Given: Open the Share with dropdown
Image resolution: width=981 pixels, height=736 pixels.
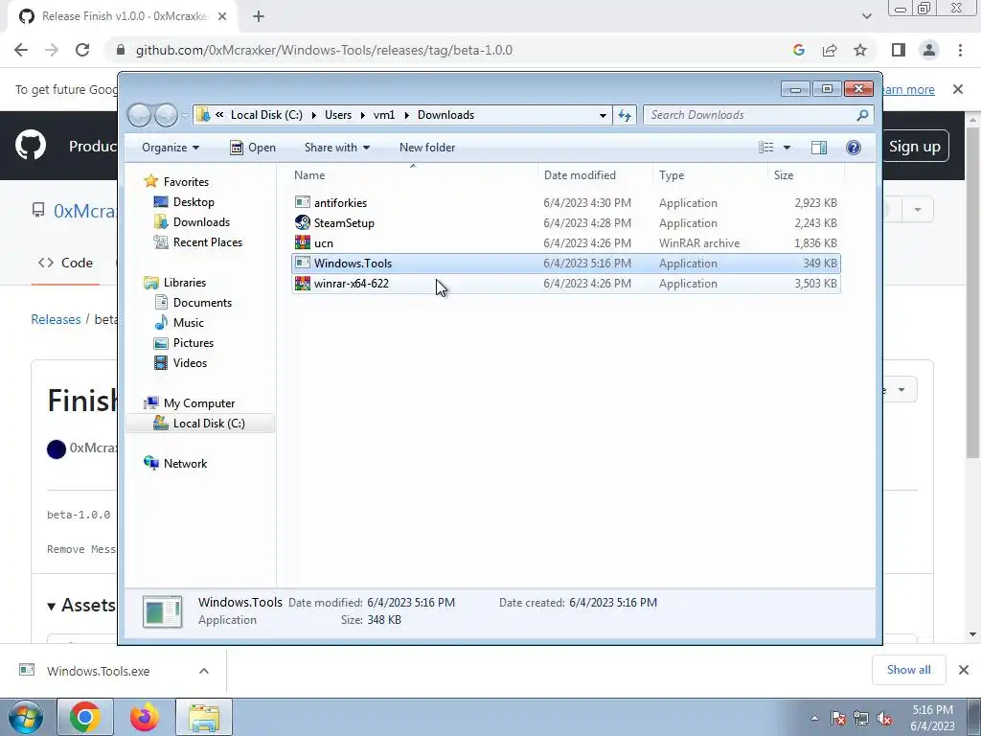Looking at the screenshot, I should (x=336, y=147).
